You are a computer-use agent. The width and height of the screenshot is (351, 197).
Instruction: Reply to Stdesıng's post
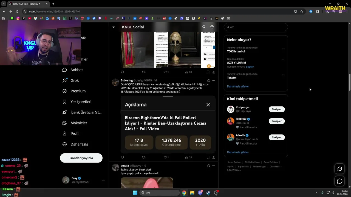pyautogui.click(x=122, y=157)
